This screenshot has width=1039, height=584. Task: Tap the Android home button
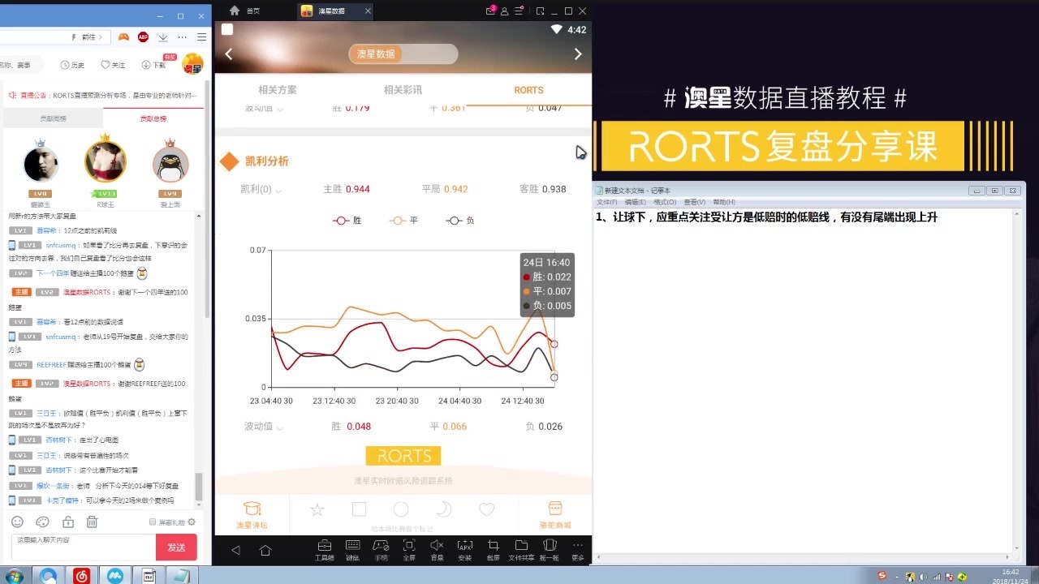point(265,550)
